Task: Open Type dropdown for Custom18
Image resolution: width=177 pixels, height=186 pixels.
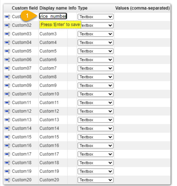Action: [95, 163]
